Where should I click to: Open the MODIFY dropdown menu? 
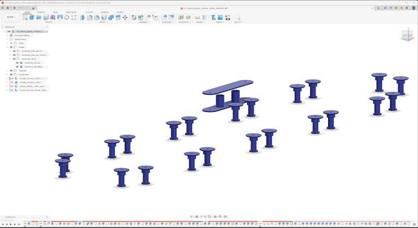[103, 22]
